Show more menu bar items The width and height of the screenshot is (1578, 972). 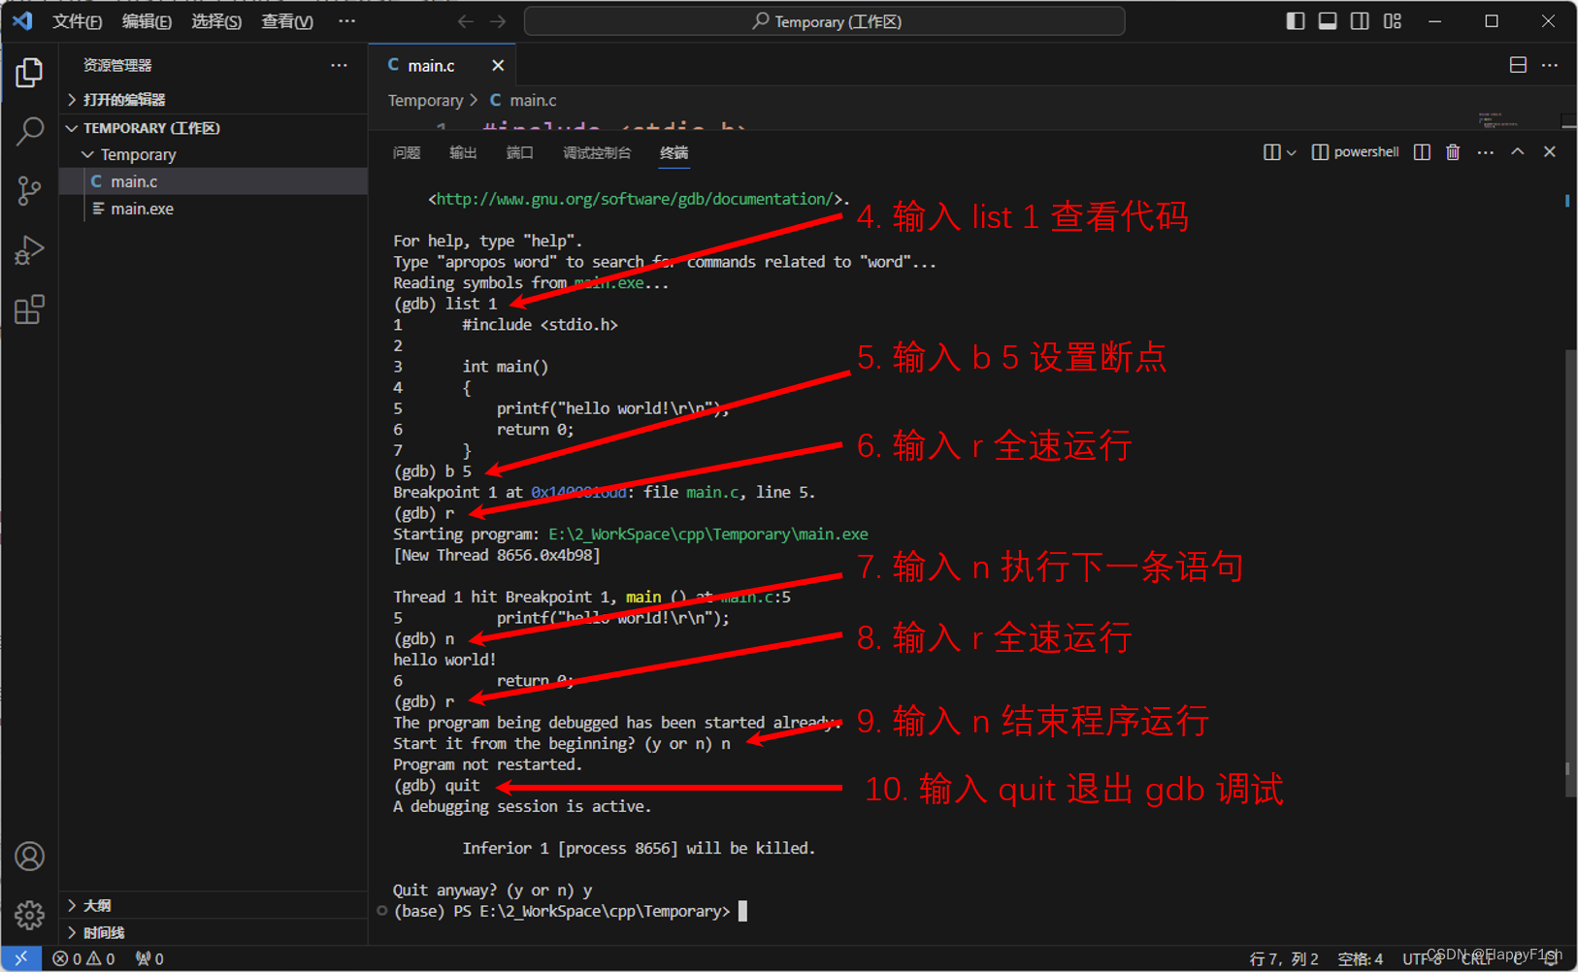coord(346,21)
